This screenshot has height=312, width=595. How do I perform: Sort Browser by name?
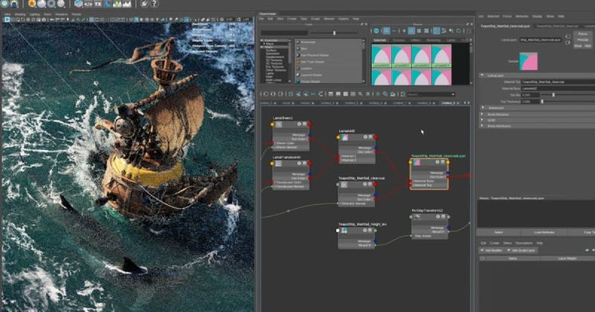coord(437,30)
